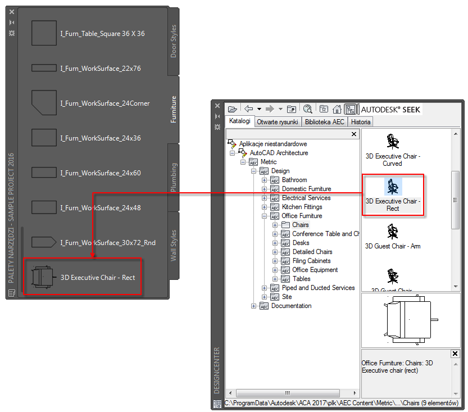Click the tree horizontal scrollbar left arrow
This screenshot has width=468, height=412.
230,393
